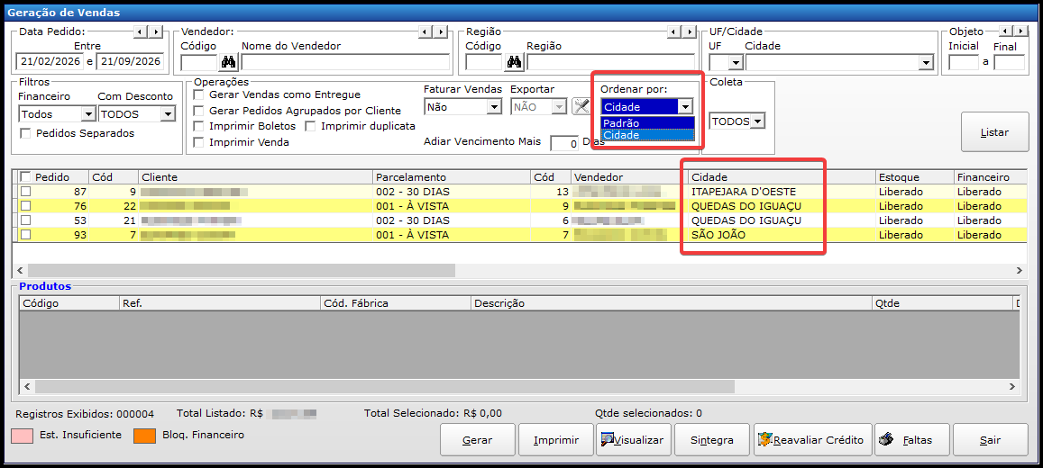Click next arrow in Vendedor group
This screenshot has width=1043, height=468.
point(440,31)
